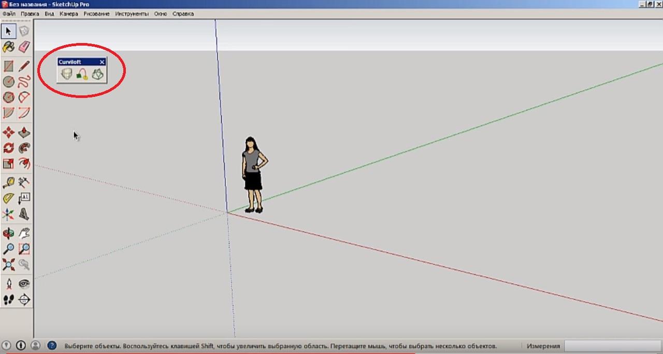Open the Камера menu
Viewport: 663px width, 354px height.
pyautogui.click(x=68, y=14)
